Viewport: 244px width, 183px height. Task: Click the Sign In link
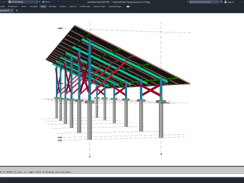231,2
